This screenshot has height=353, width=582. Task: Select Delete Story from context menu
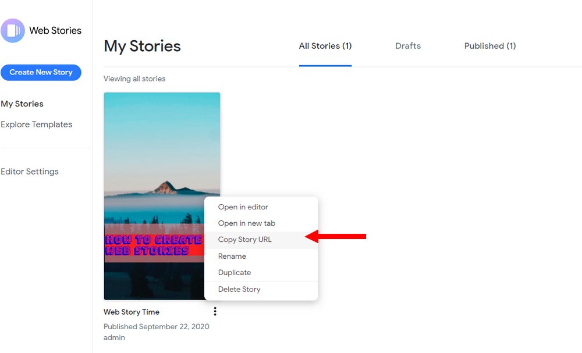pyautogui.click(x=261, y=289)
